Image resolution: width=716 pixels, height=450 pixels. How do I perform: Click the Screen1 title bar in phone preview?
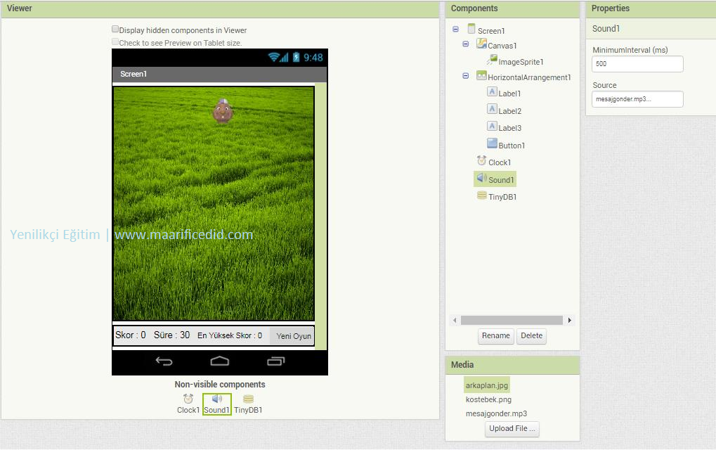(220, 74)
